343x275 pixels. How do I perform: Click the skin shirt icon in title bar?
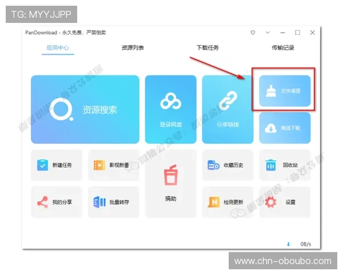[x=253, y=33]
